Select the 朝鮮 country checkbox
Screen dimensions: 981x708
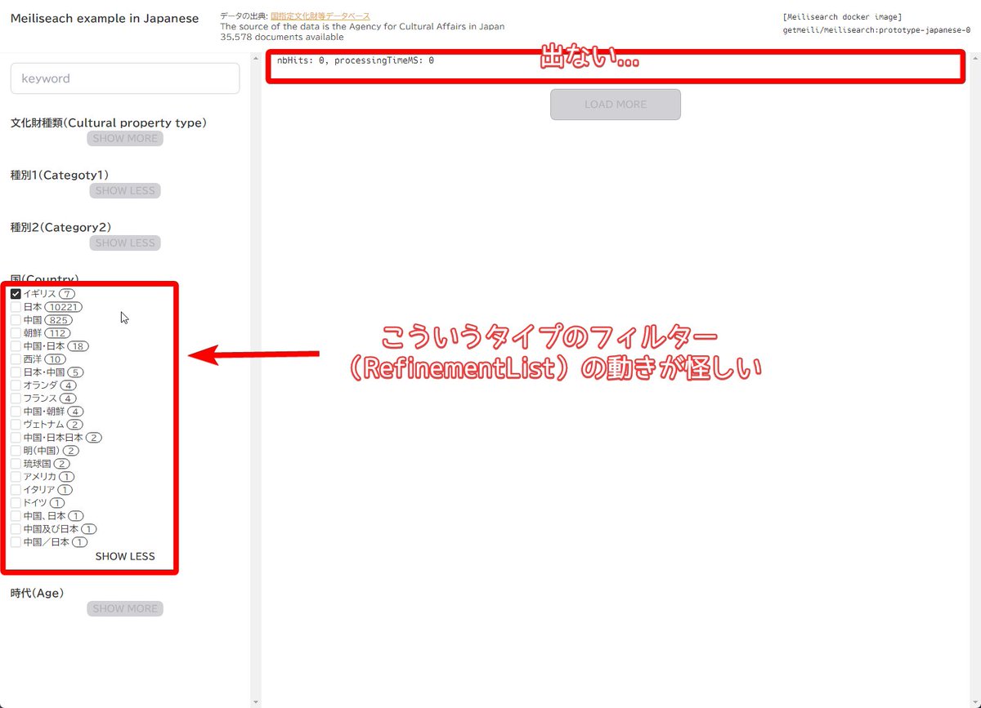coord(15,332)
